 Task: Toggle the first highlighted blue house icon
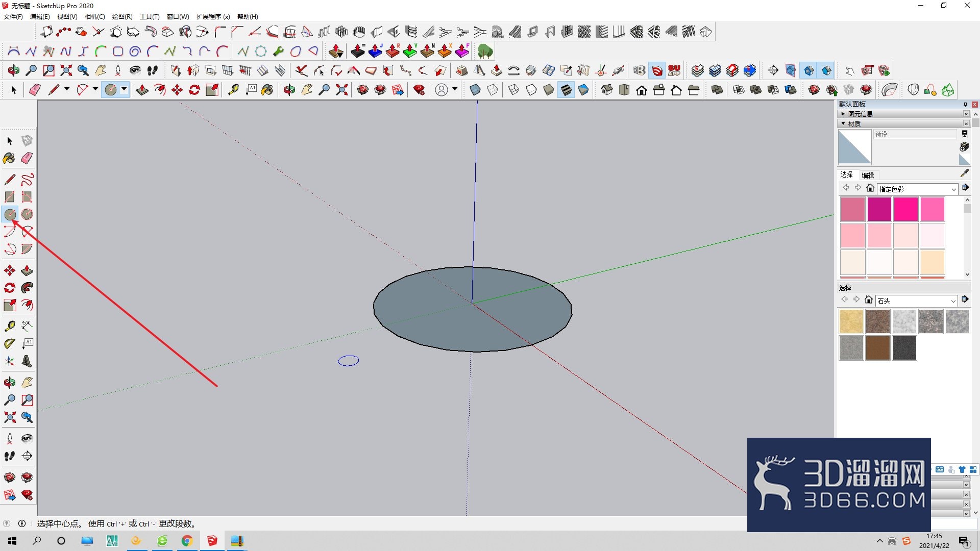point(809,70)
